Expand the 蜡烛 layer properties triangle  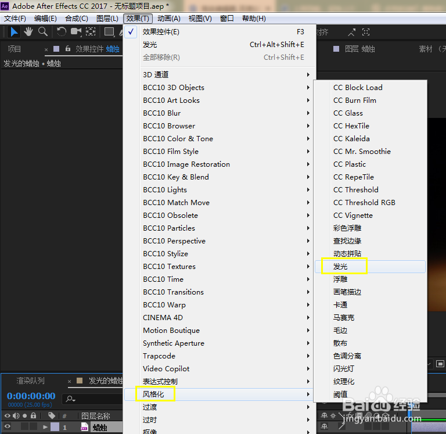click(x=45, y=427)
